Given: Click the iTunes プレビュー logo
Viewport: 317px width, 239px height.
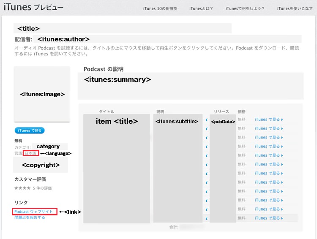Looking at the screenshot, I should click(x=33, y=7).
